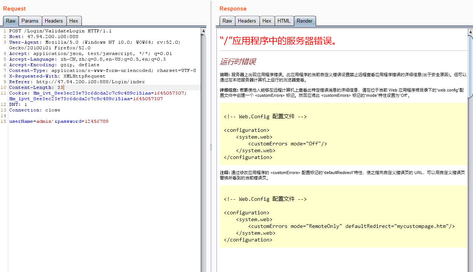Click the X-Requested-With header line
The height and width of the screenshot is (272, 473).
pos(57,76)
